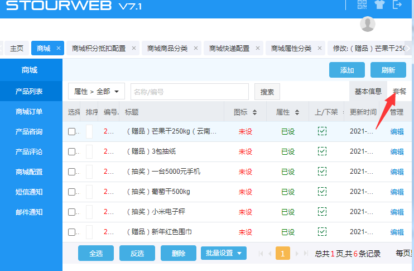Screen dimensions: 414x271
Task: Expand the 属性 > 全部 filter dropdown
Action: coord(97,91)
